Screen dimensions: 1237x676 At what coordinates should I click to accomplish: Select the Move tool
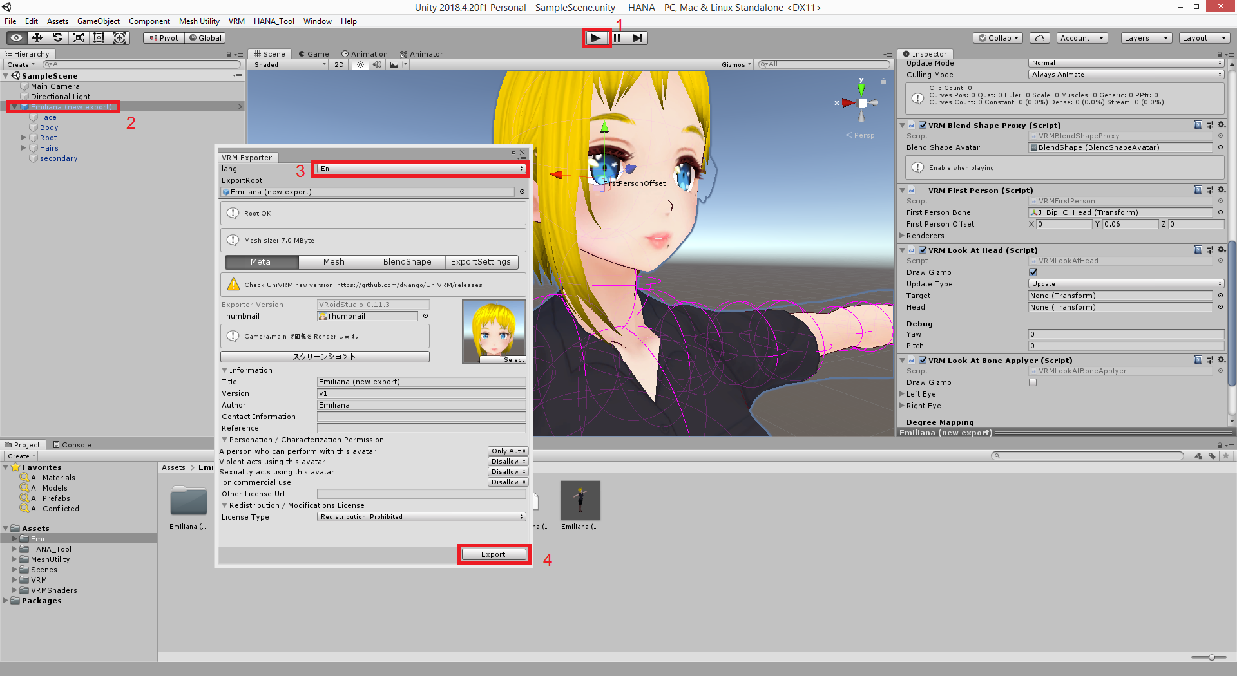click(37, 38)
